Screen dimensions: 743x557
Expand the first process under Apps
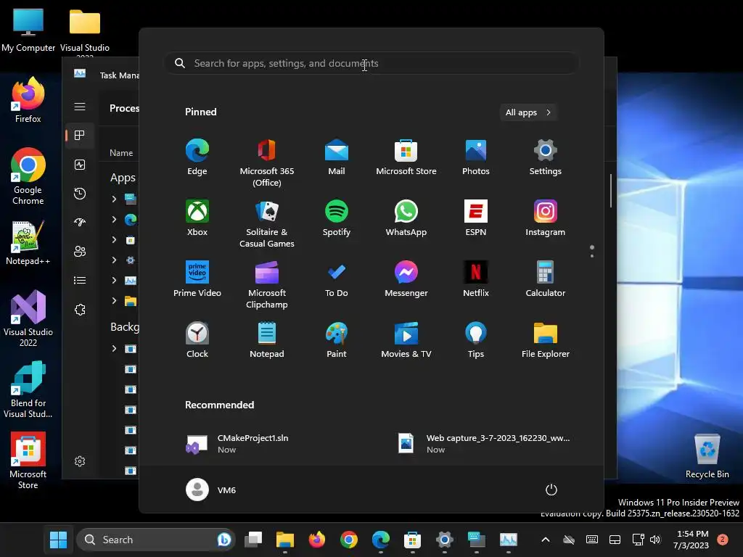pyautogui.click(x=114, y=199)
